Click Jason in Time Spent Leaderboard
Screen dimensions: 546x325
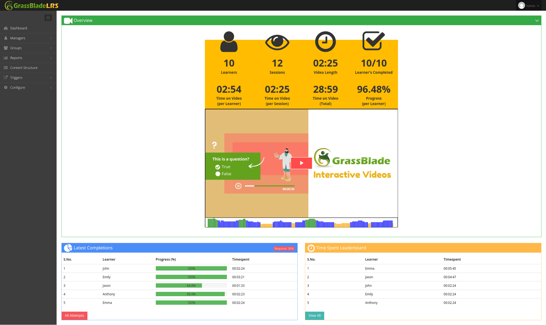coord(369,277)
